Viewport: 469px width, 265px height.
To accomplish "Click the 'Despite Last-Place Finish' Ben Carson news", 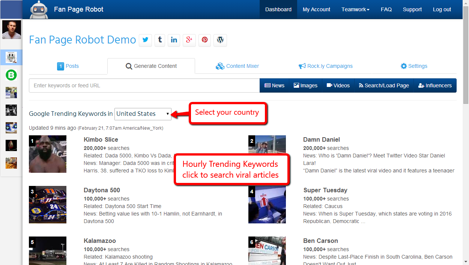I will (x=378, y=261).
